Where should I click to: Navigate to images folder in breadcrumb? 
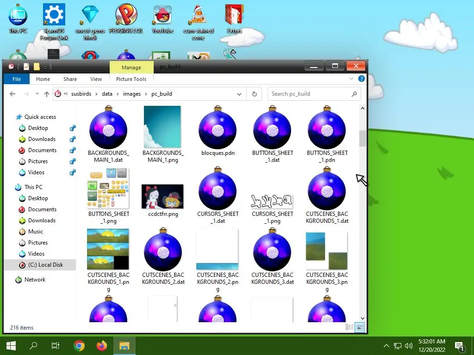[x=132, y=94]
